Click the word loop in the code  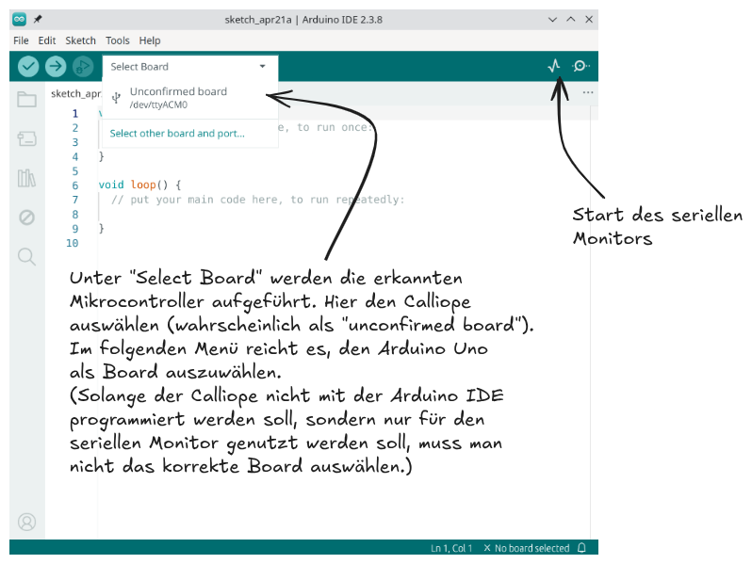click(143, 185)
